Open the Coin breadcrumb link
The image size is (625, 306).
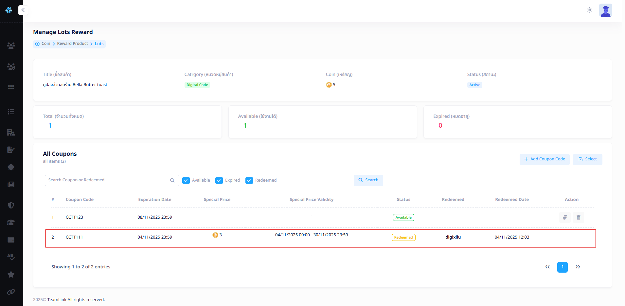46,44
